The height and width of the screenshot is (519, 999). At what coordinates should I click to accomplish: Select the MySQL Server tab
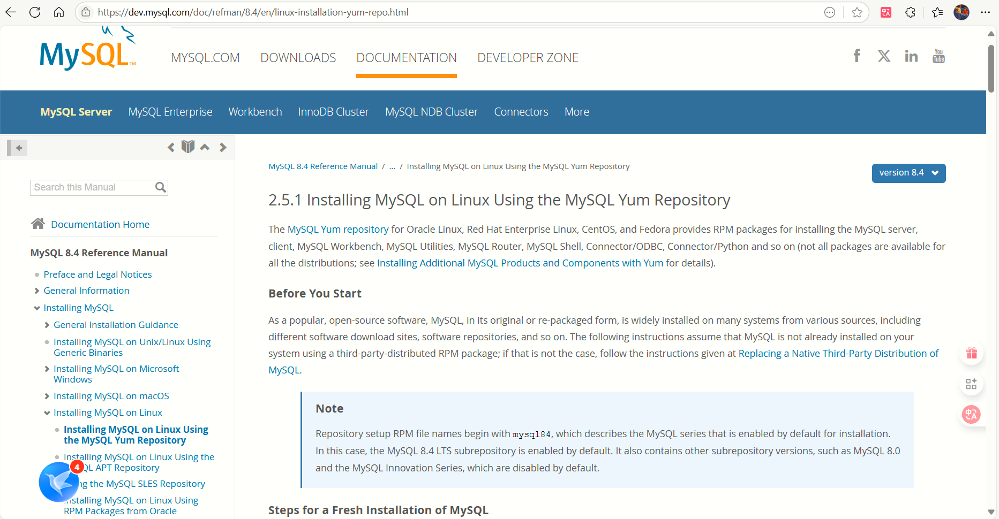(x=76, y=112)
